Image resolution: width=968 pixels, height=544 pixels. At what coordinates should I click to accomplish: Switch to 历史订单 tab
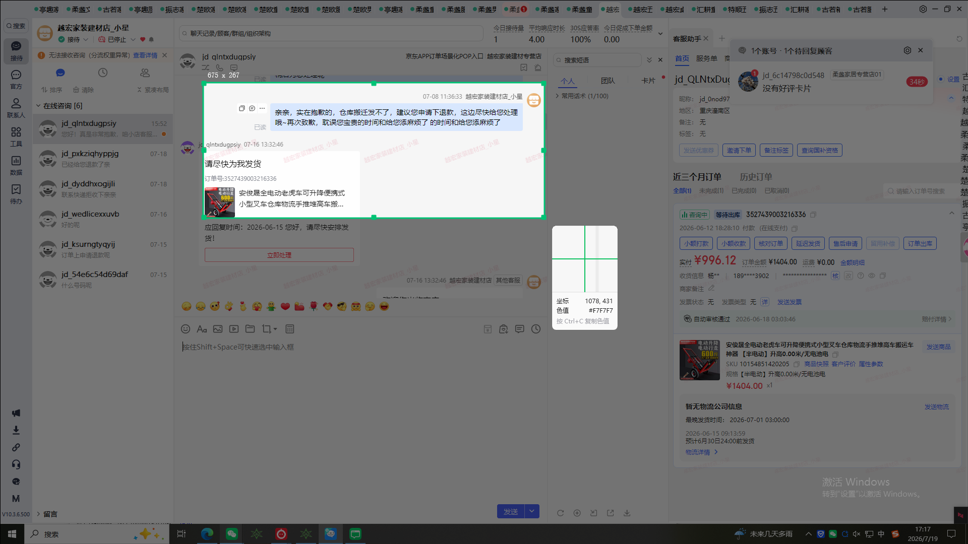(756, 177)
